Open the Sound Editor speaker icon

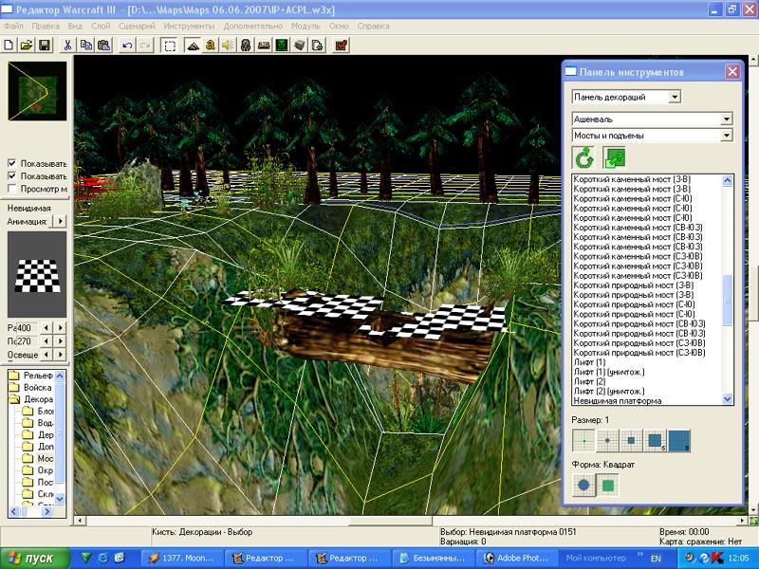tap(228, 46)
